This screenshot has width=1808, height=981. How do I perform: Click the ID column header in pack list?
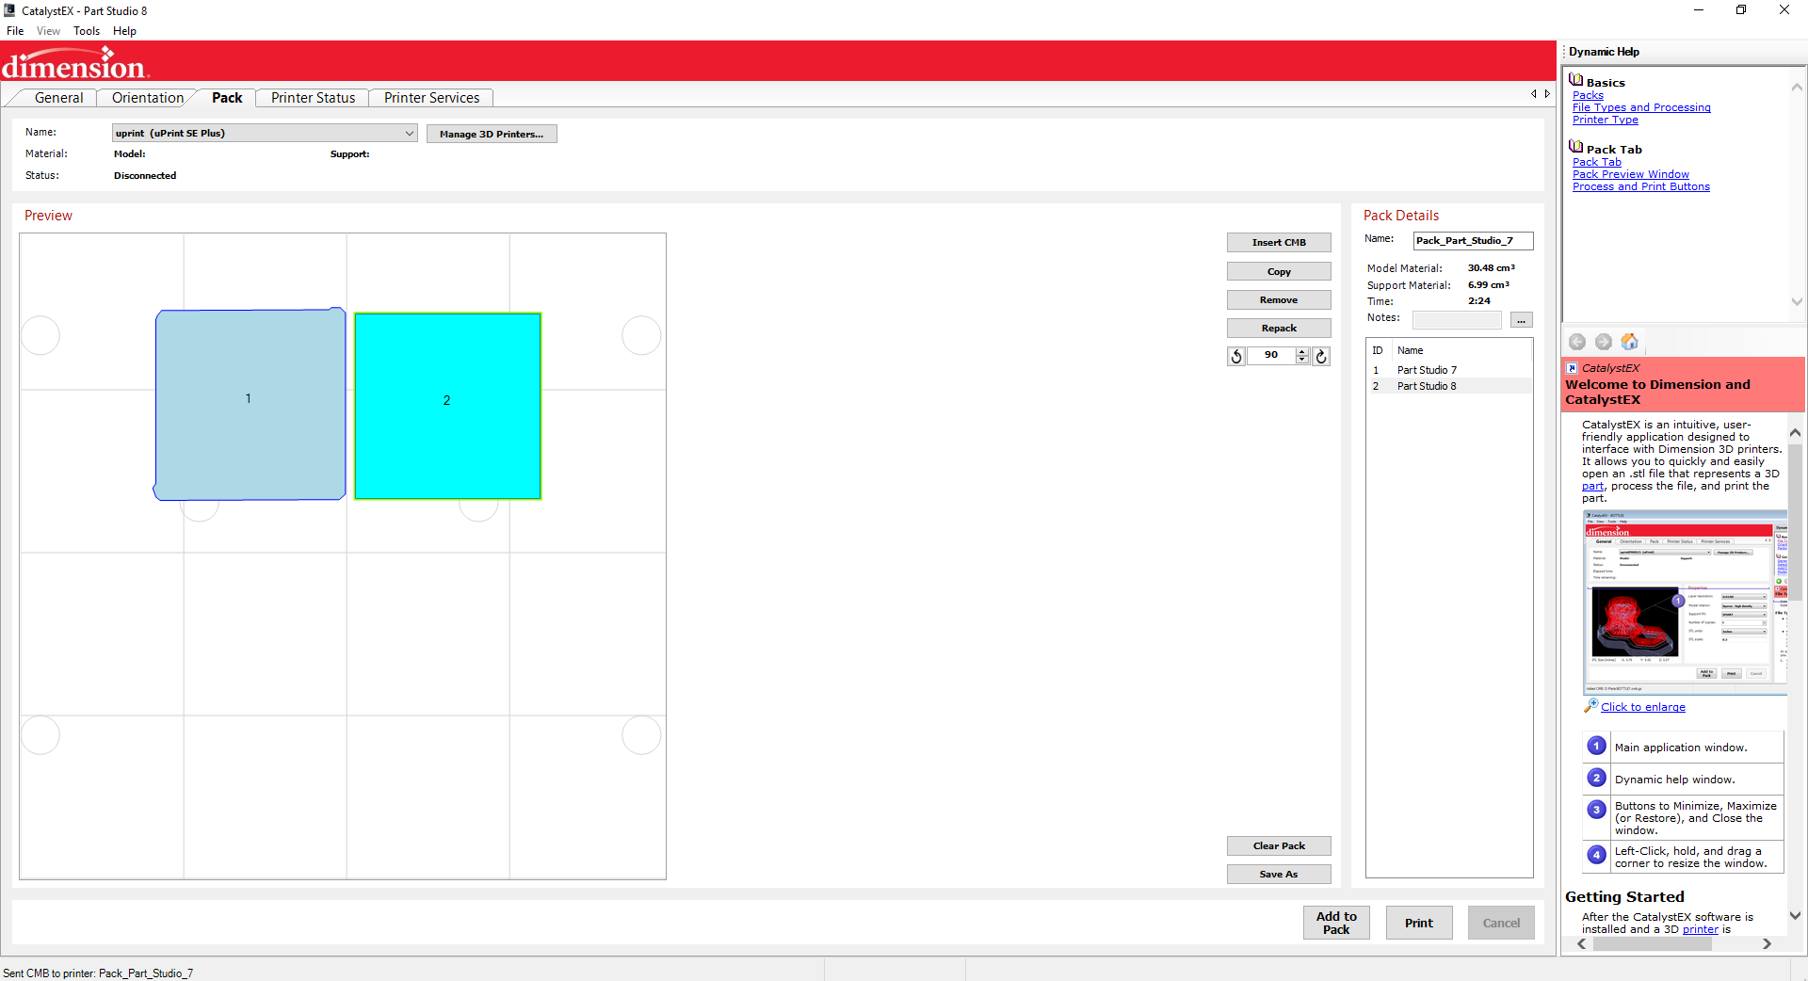tap(1378, 350)
